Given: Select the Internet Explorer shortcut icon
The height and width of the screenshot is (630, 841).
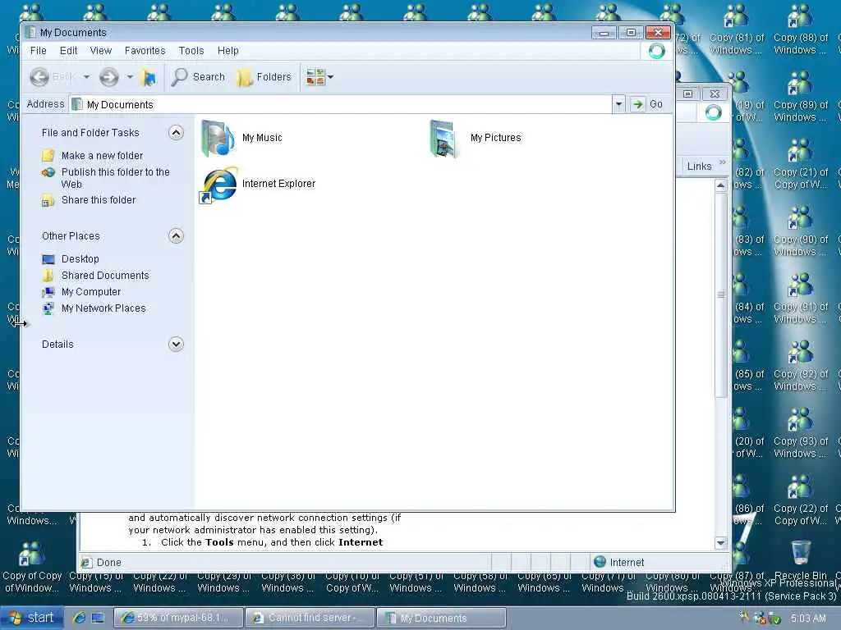Looking at the screenshot, I should 218,185.
